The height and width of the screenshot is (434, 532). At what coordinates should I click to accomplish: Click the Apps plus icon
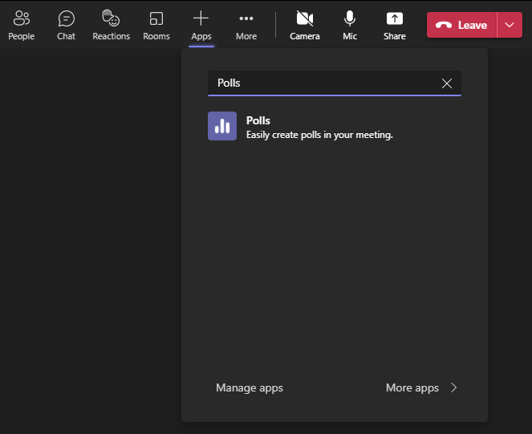[x=201, y=18]
